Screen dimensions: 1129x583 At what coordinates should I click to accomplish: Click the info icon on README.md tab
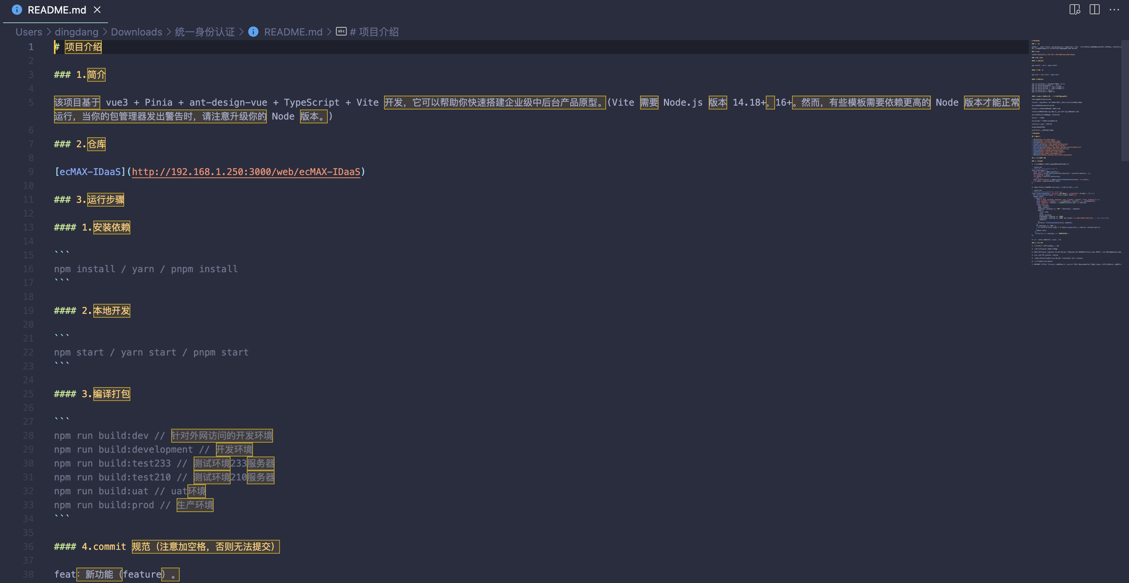[x=17, y=10]
